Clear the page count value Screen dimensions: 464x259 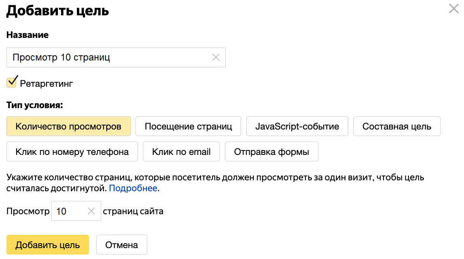[91, 211]
